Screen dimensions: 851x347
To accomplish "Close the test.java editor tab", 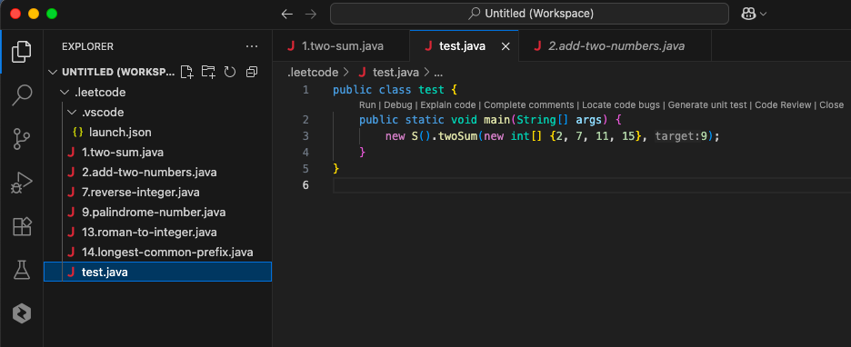I will click(x=506, y=46).
